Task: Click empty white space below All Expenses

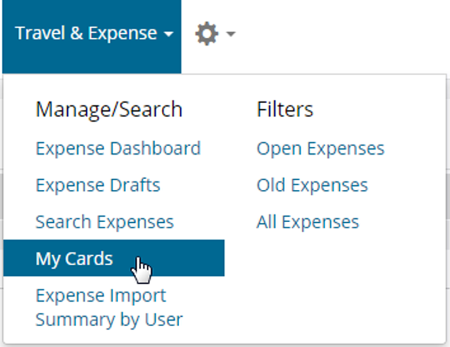Action: (330, 287)
